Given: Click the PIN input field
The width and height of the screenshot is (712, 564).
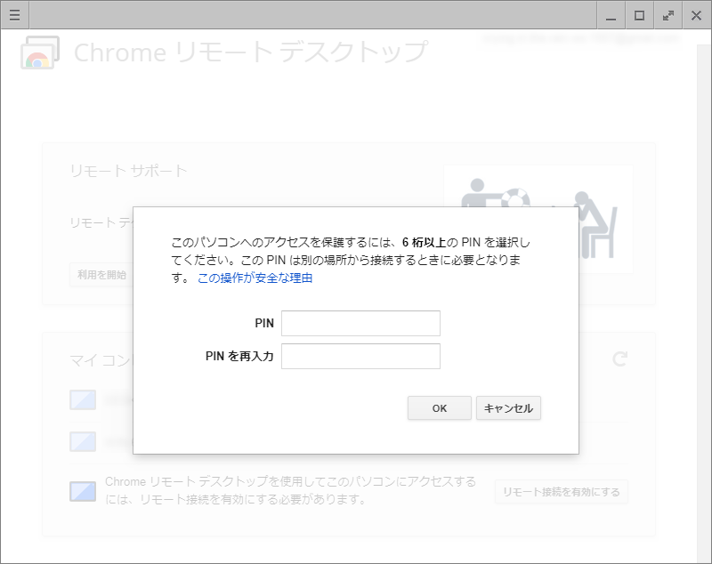Looking at the screenshot, I should (x=360, y=323).
